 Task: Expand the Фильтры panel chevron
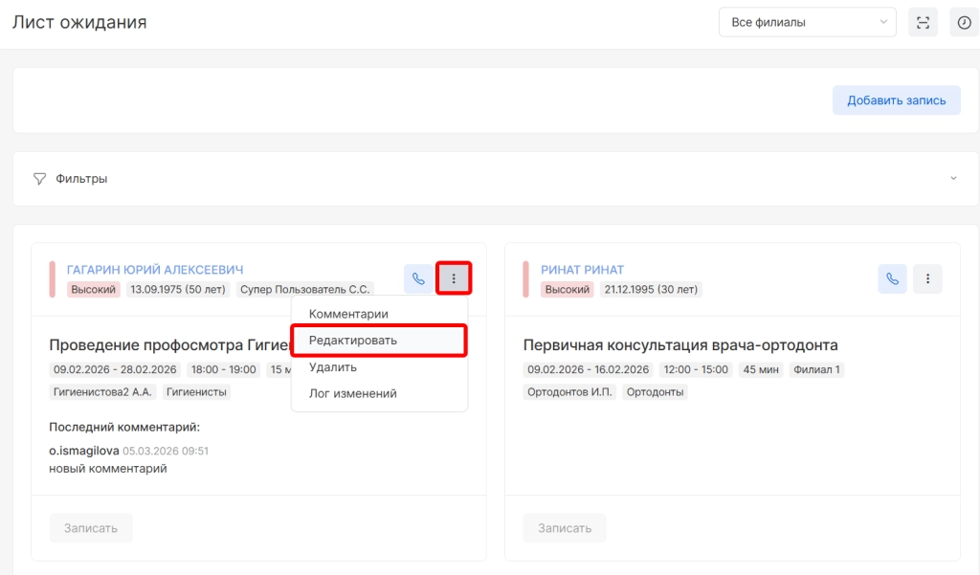(x=953, y=179)
